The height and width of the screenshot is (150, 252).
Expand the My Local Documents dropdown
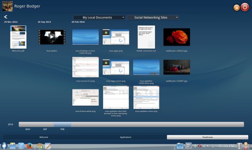(x=99, y=17)
